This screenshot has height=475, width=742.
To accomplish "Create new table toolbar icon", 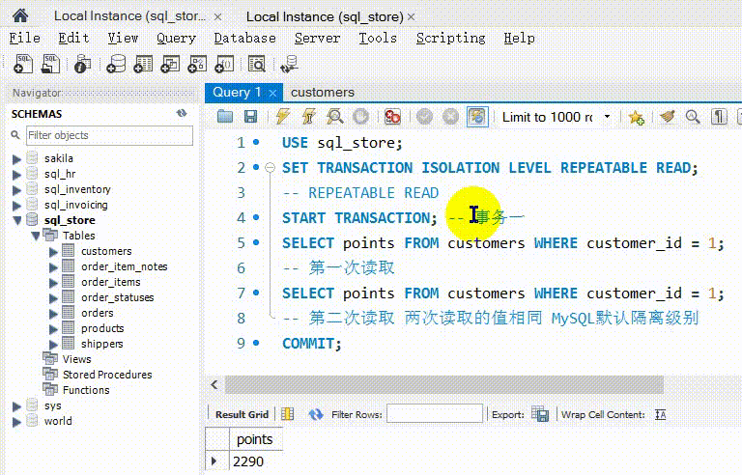I will 143,64.
